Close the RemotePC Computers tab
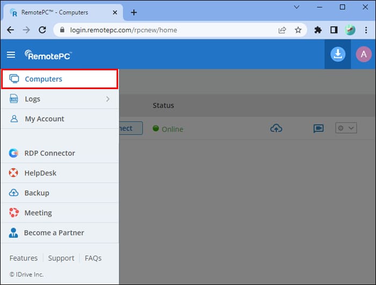Viewport: 376px width, 285px height. coord(115,12)
